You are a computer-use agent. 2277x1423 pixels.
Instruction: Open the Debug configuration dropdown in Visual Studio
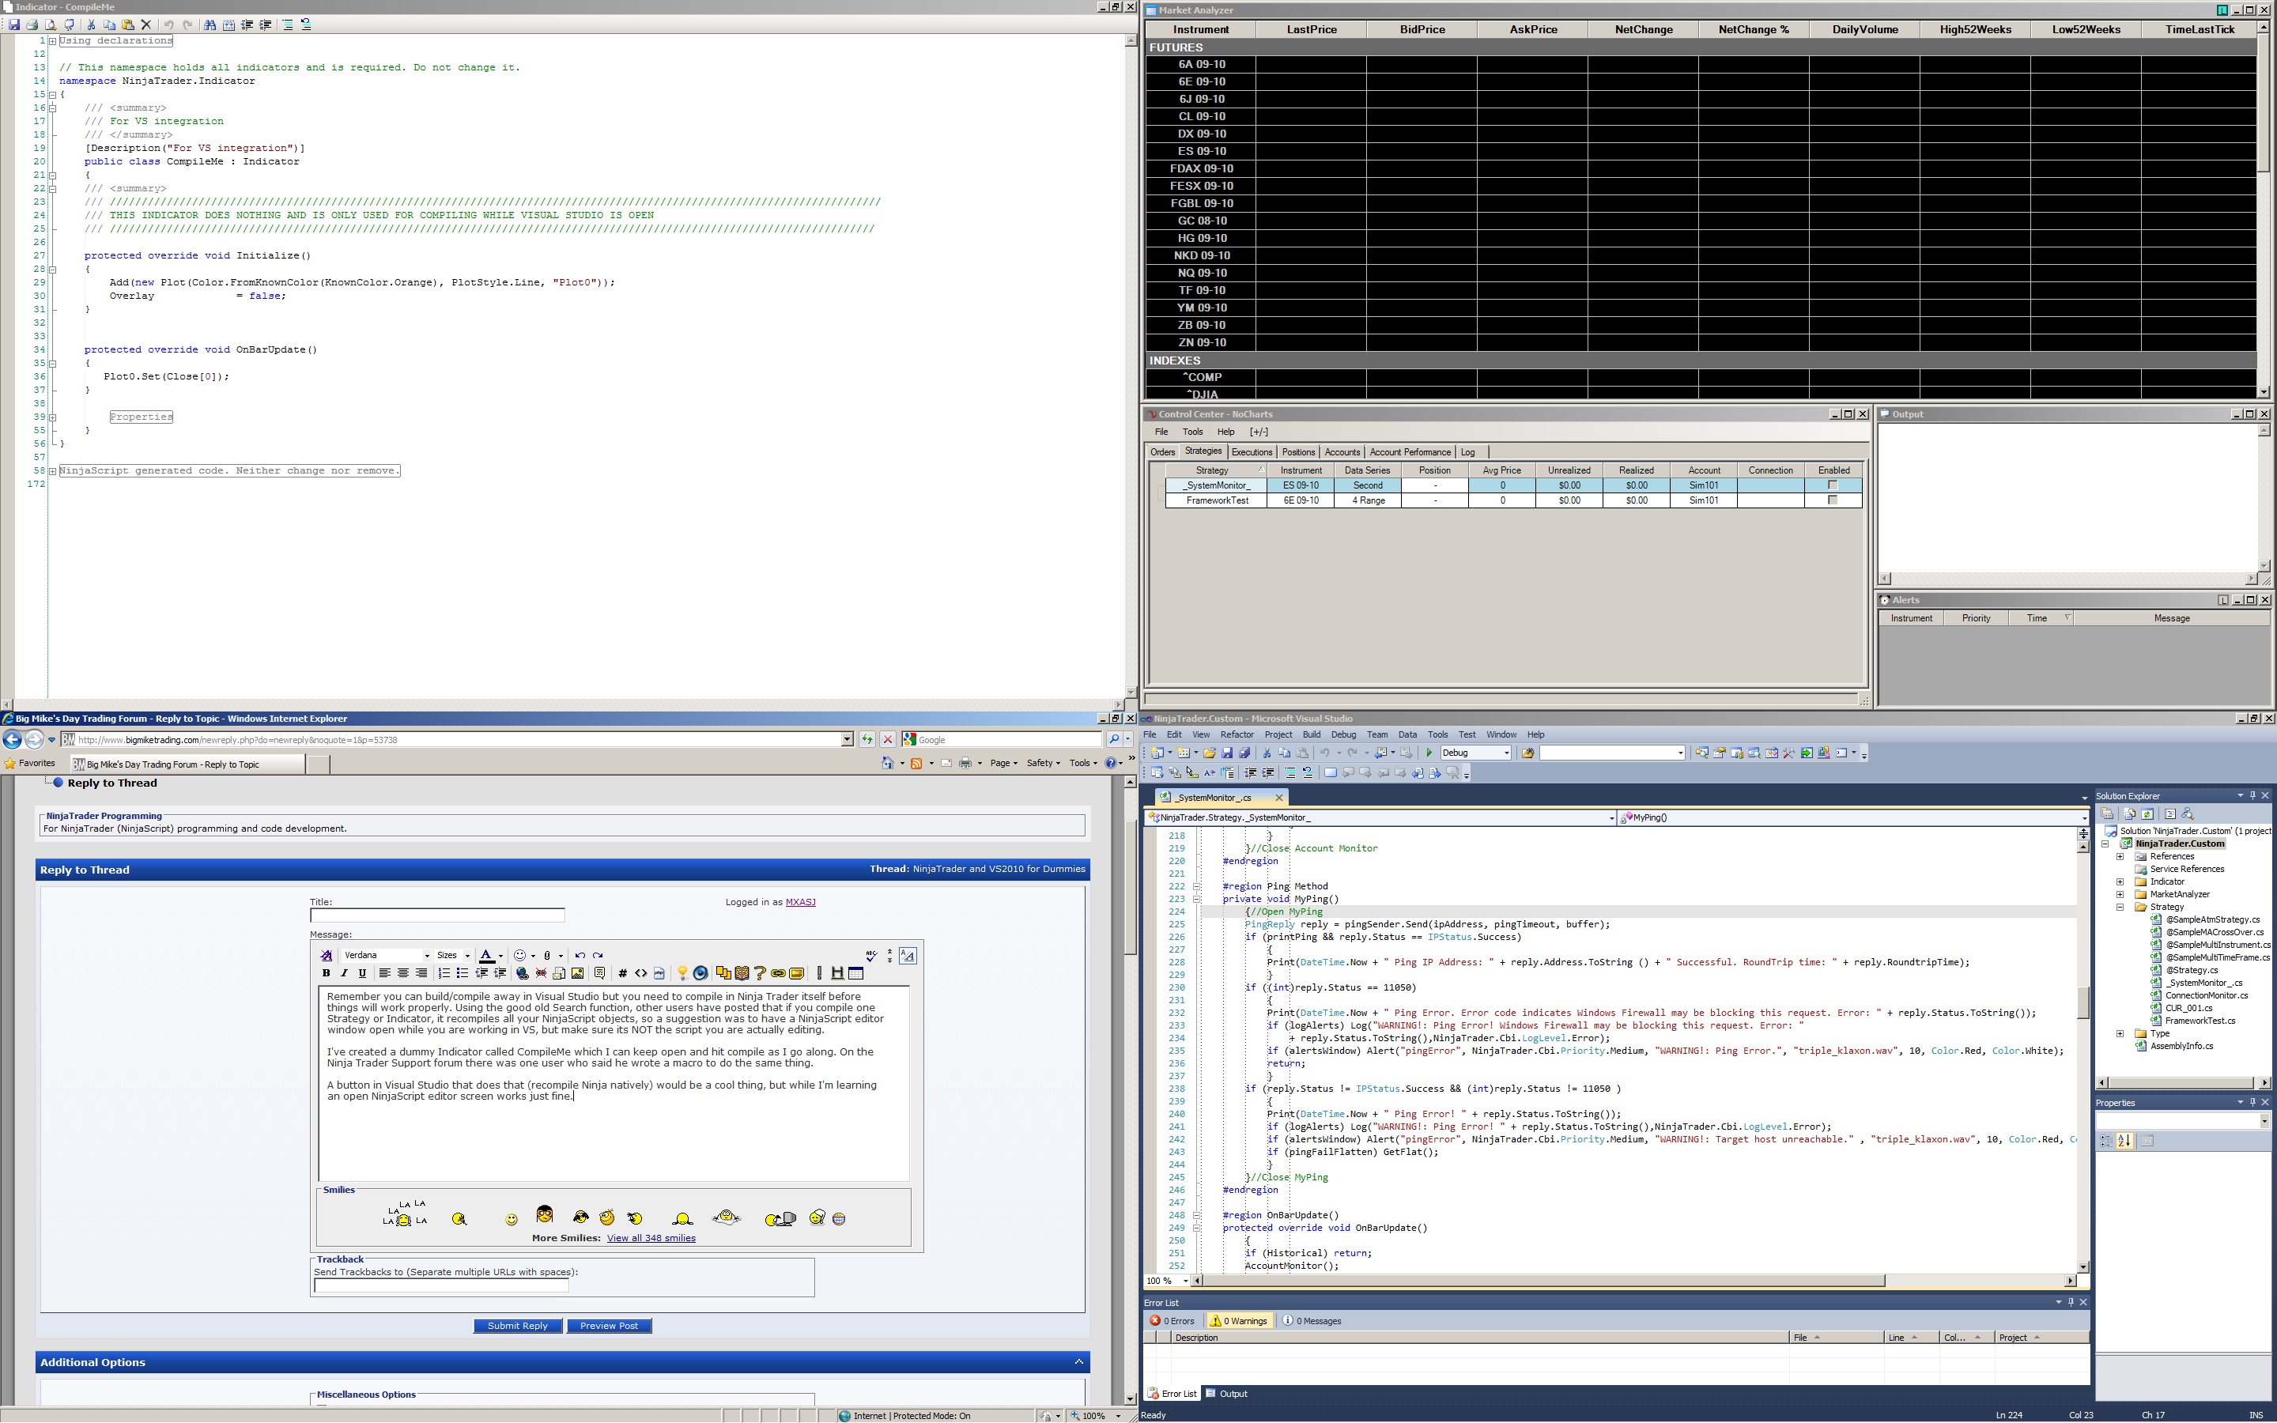1475,753
